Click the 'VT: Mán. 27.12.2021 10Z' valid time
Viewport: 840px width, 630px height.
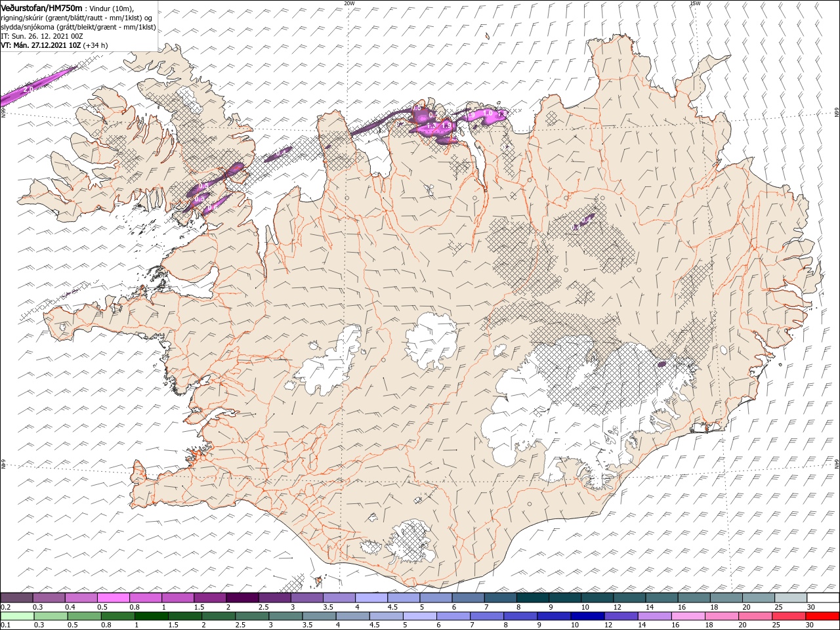coord(41,45)
